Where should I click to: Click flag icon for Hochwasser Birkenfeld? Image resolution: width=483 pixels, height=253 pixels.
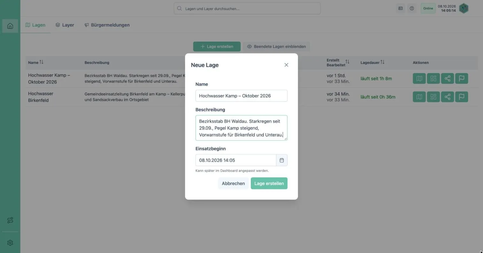point(461,97)
